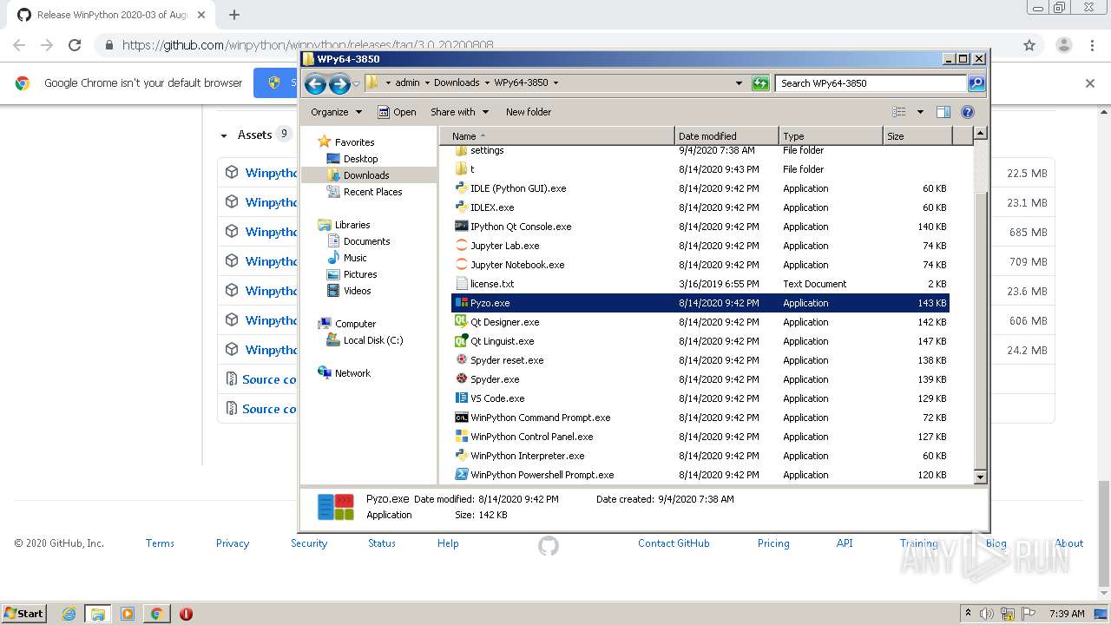Select Desktop in Favorites

point(360,159)
